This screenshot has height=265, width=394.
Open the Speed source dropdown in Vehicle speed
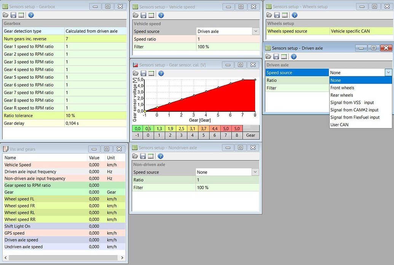255,31
